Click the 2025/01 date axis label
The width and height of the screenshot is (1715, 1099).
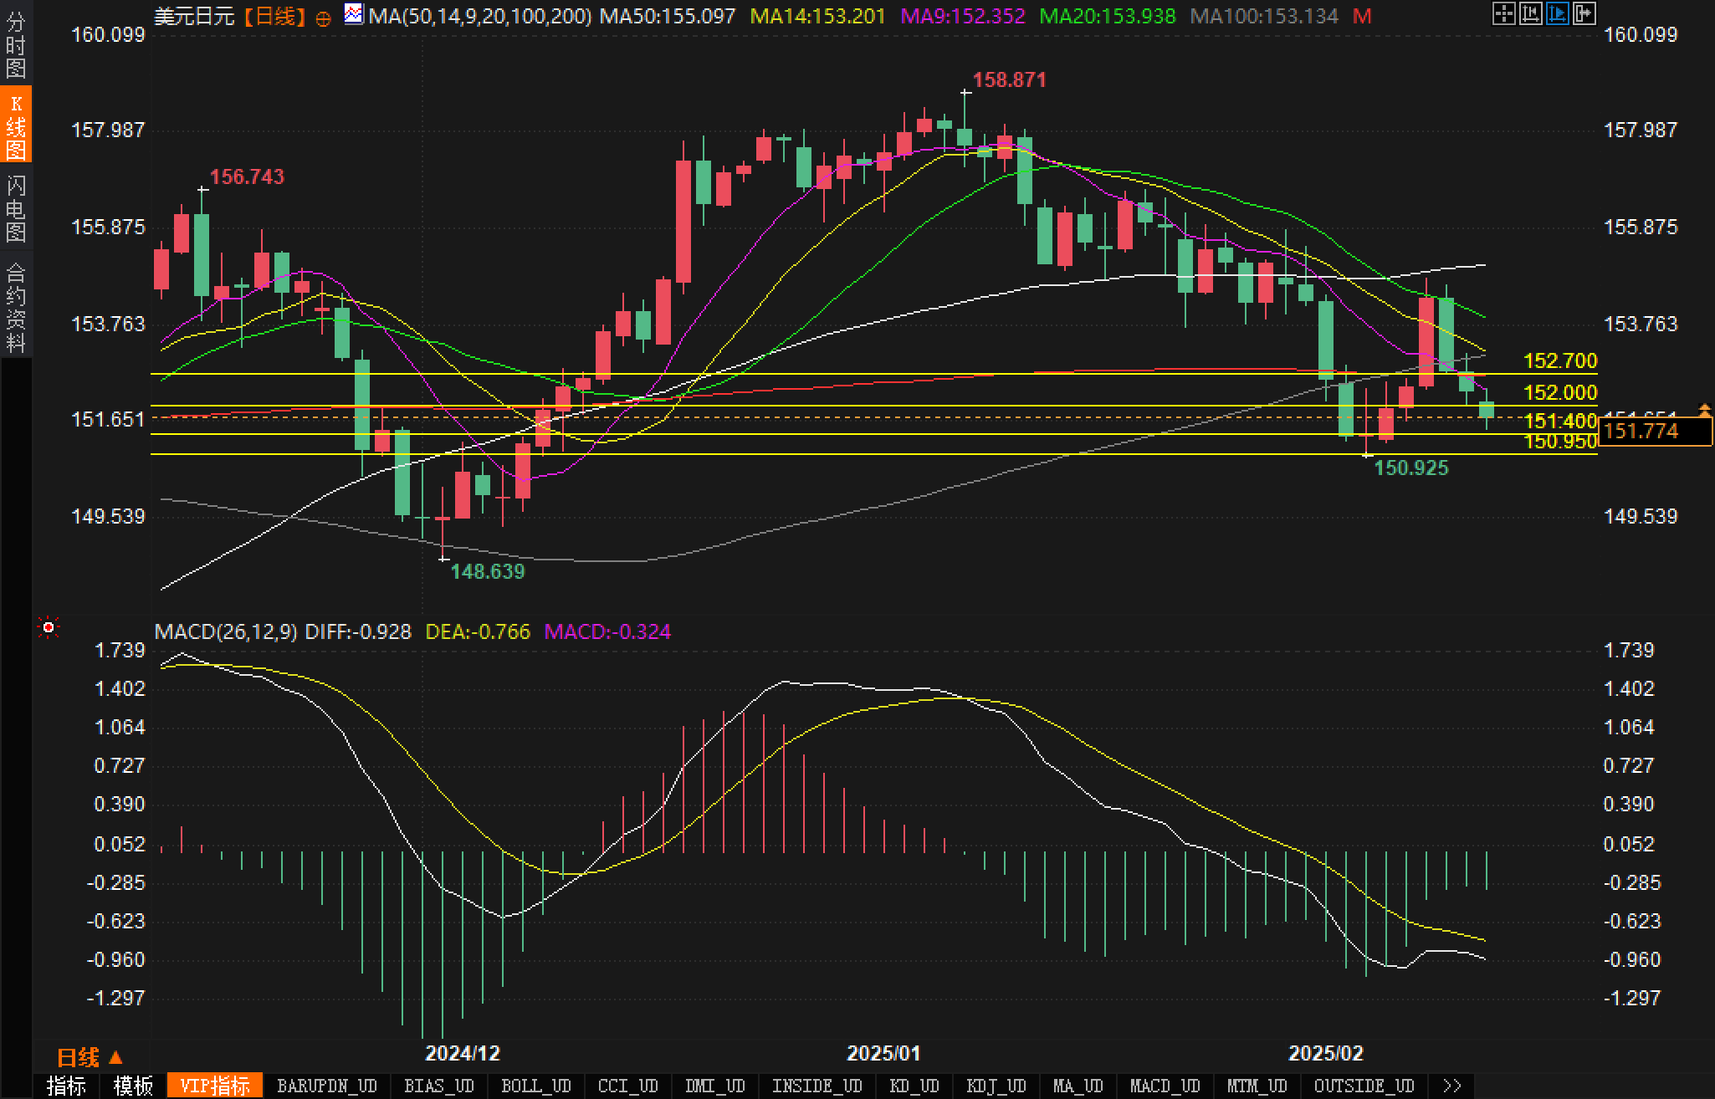coord(883,1053)
